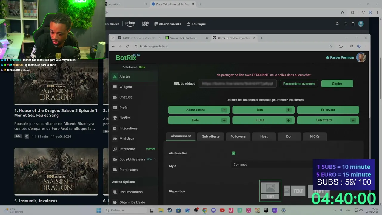Reload the botrix.live page
This screenshot has width=382, height=215.
tap(127, 46)
